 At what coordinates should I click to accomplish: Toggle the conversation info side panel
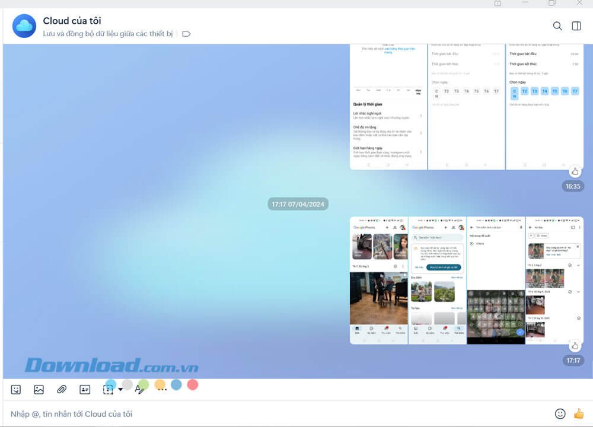pos(575,26)
